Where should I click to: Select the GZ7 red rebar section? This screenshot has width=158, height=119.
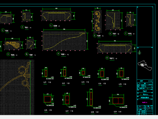67,100
